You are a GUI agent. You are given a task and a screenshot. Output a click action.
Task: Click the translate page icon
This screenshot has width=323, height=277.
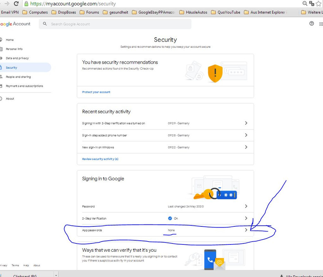point(312,3)
